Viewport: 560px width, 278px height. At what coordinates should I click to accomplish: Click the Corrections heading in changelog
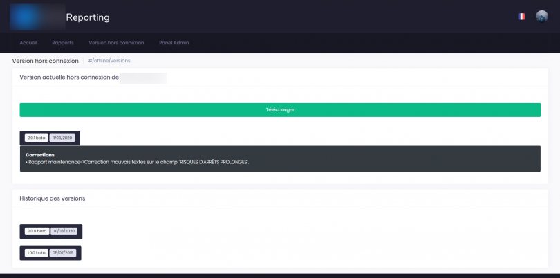40,154
